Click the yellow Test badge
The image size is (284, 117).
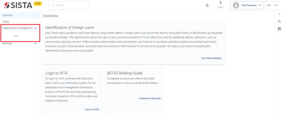[x=38, y=3]
